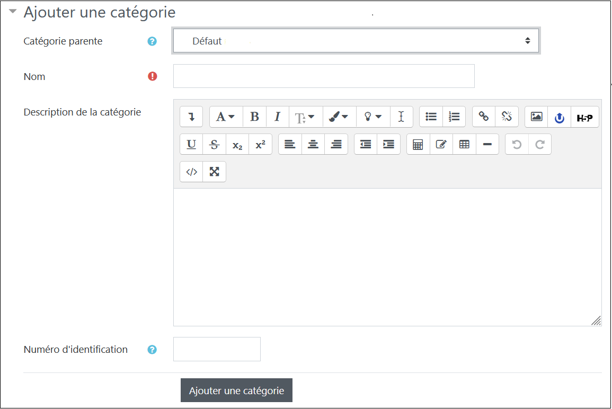Insert a bulleted list
Screen dimensions: 612x409
[x=431, y=117]
